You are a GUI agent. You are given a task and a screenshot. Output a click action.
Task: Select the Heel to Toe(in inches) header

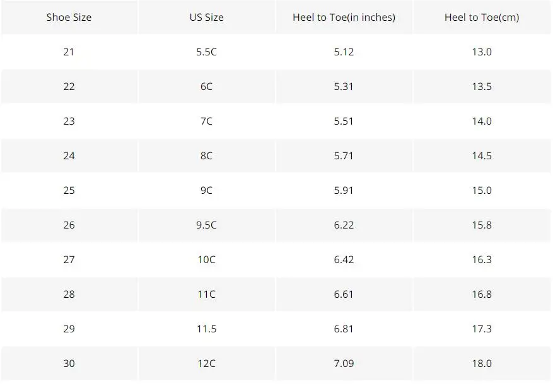[x=344, y=17]
